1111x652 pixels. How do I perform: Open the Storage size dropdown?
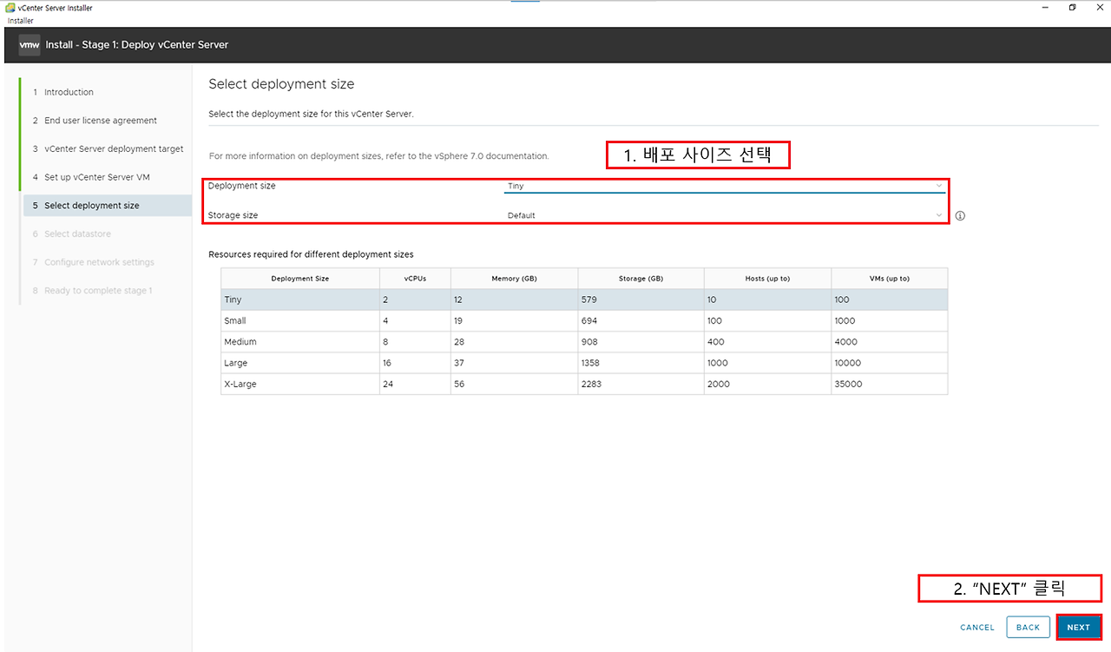[x=725, y=215]
